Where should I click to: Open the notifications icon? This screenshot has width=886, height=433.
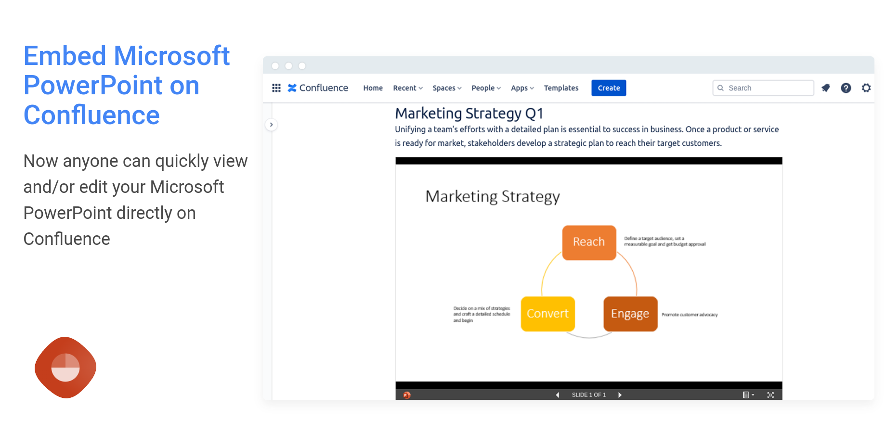tap(826, 88)
